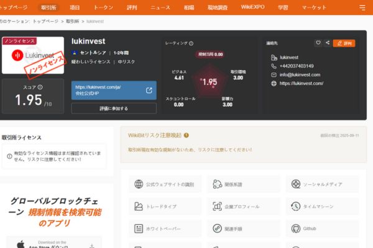Open the トレードタイプ card
This screenshot has width=373, height=248.
point(165,206)
